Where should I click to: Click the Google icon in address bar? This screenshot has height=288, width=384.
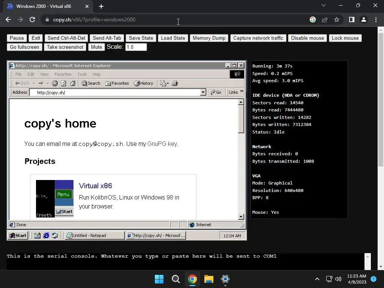pyautogui.click(x=313, y=19)
